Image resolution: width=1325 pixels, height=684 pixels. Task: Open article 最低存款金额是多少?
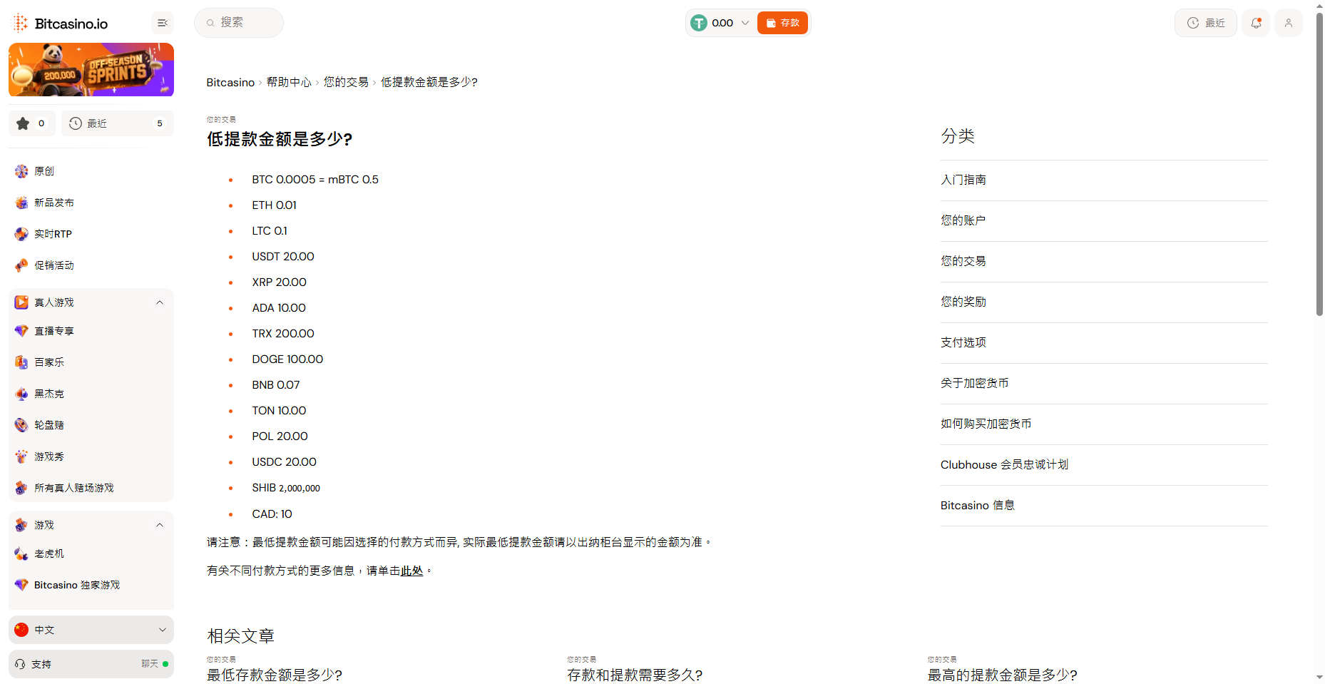tap(275, 675)
